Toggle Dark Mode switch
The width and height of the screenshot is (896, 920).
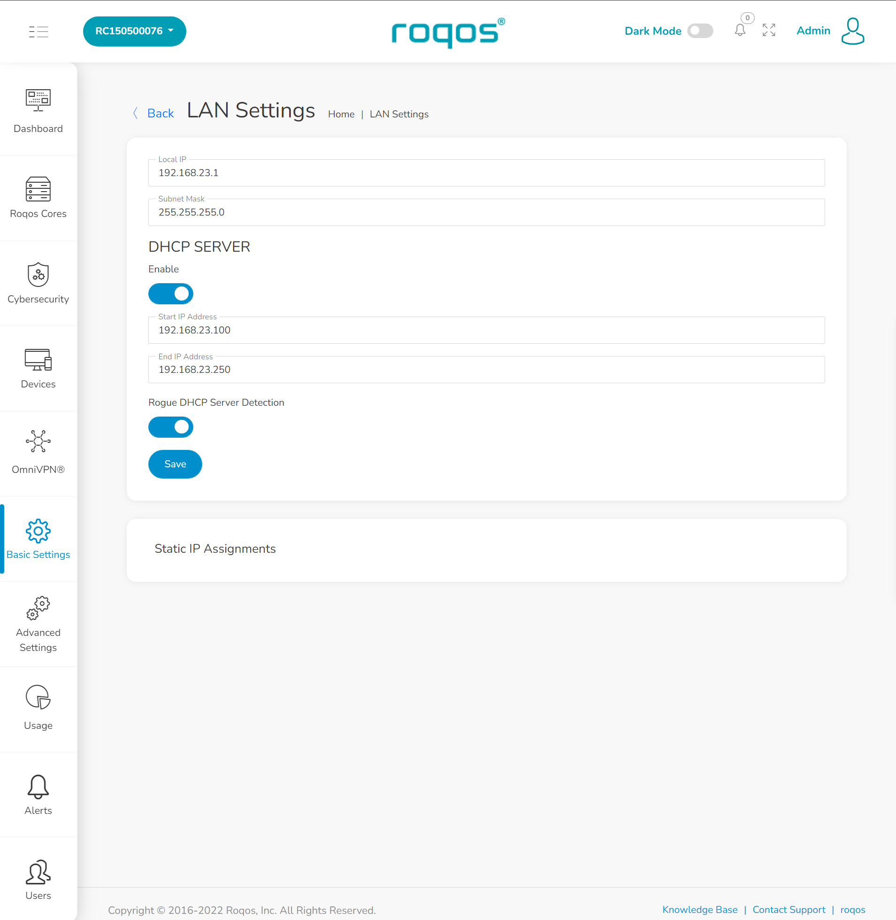coord(700,31)
